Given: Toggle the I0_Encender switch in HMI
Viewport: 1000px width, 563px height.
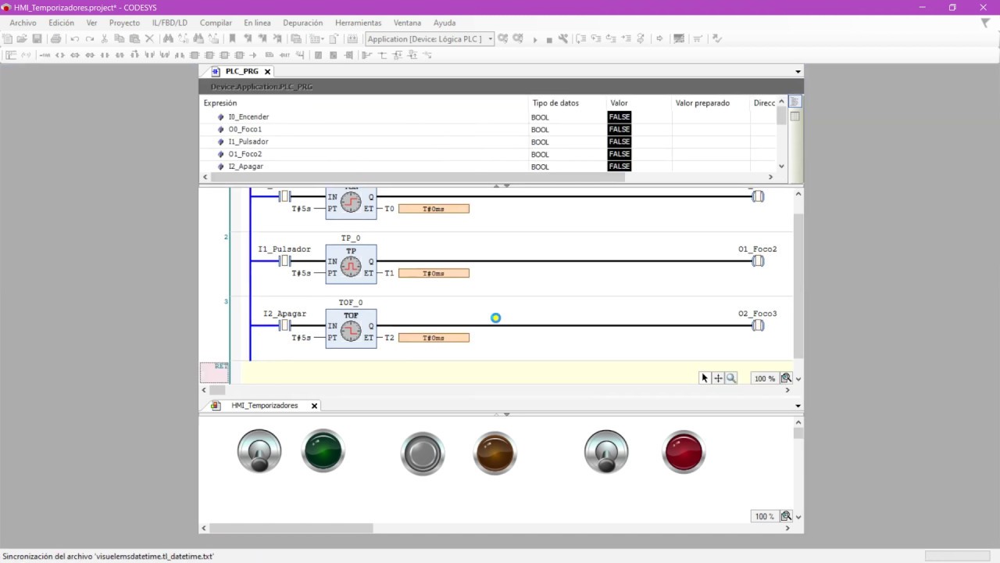Looking at the screenshot, I should (x=259, y=451).
